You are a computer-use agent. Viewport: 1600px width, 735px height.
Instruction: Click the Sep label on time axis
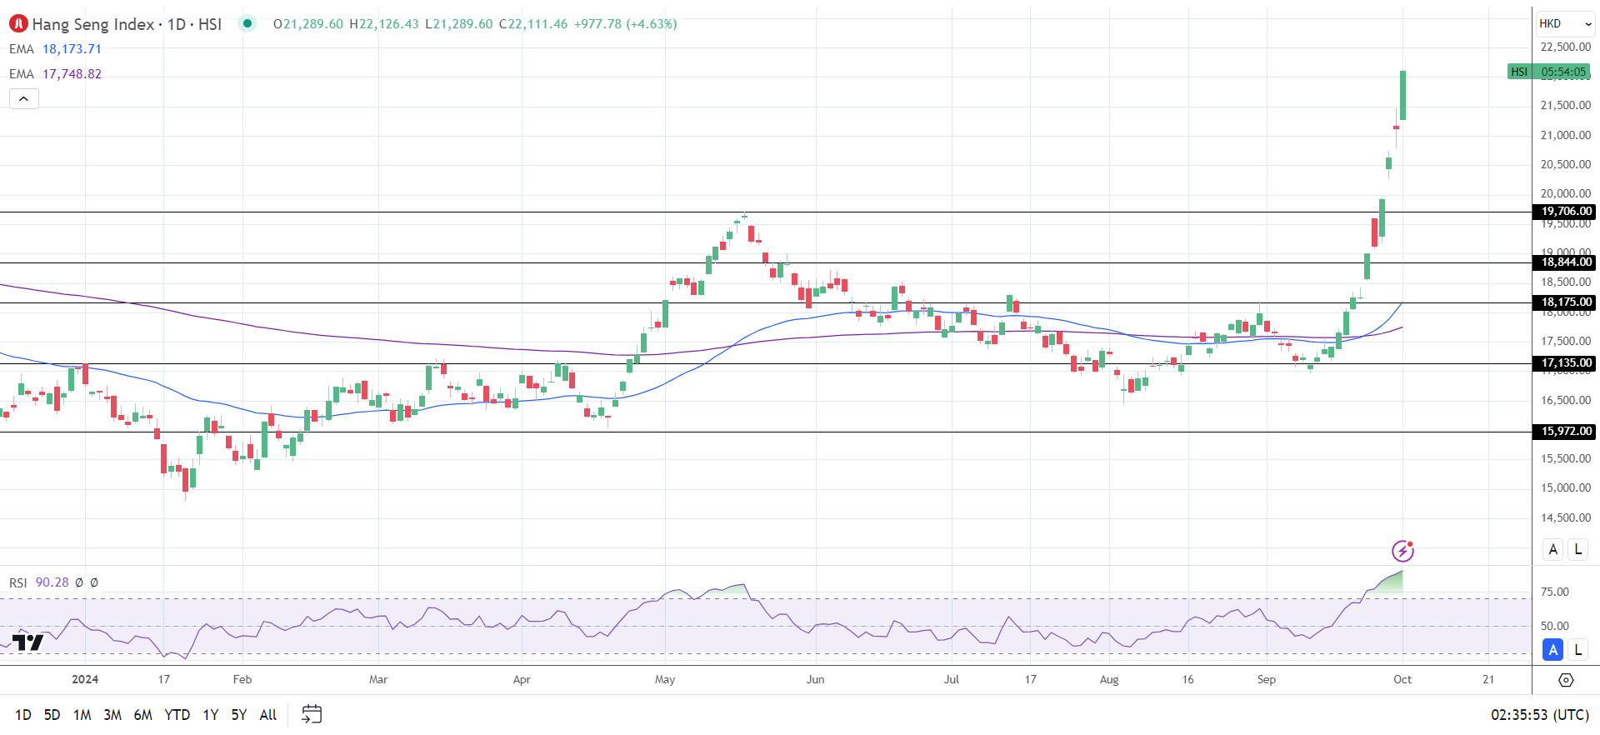1267,680
